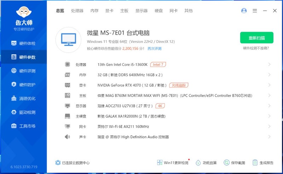Expand the 主硬盘 row chevron
The width and height of the screenshot is (283, 174).
(269, 116)
